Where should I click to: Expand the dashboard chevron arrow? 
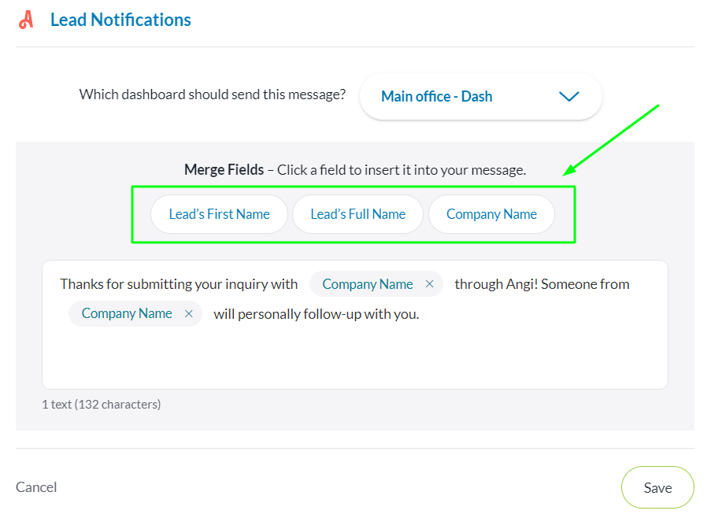[568, 97]
